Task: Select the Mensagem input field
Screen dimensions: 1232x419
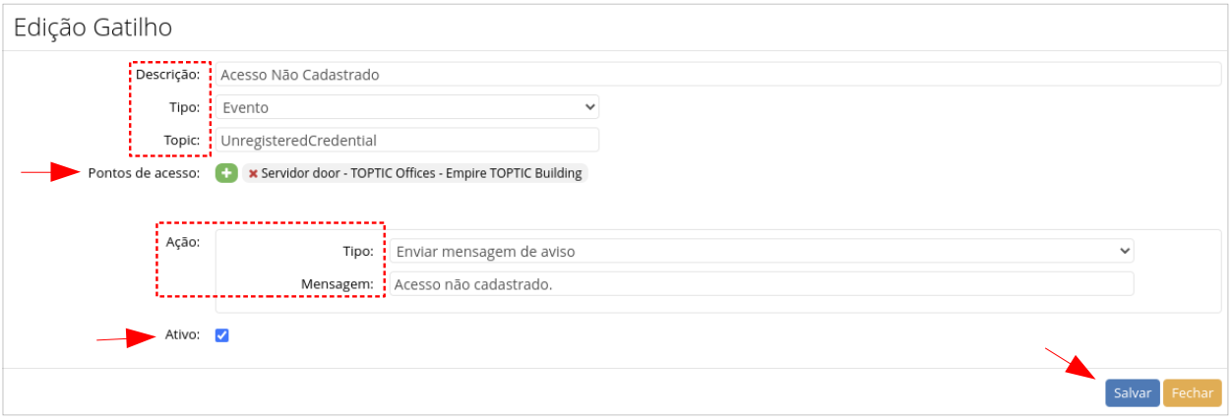Action: pos(761,284)
